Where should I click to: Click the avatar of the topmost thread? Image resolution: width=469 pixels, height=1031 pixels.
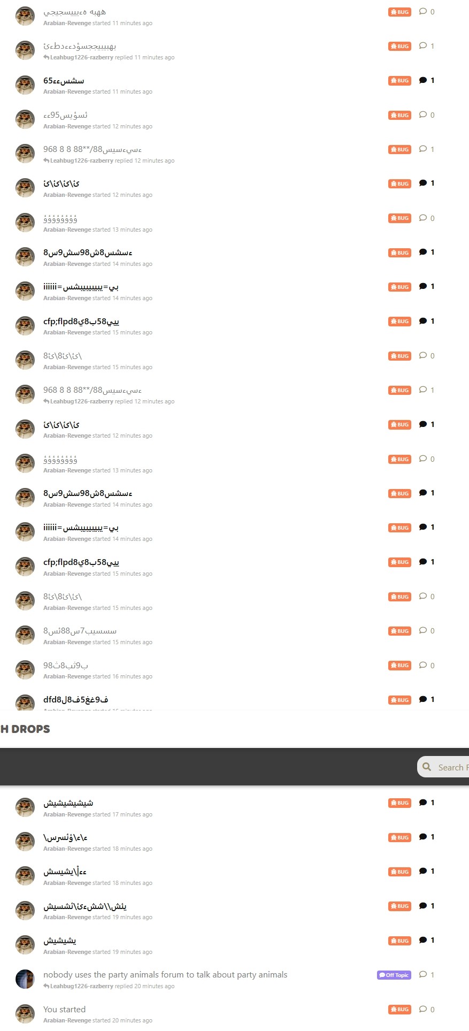click(x=25, y=16)
